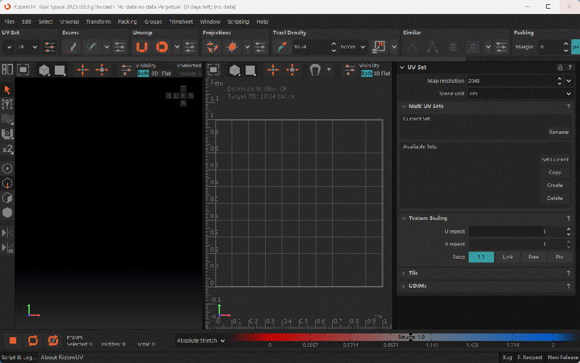
Task: Click the Seams cut knife icon
Action: coord(72,47)
